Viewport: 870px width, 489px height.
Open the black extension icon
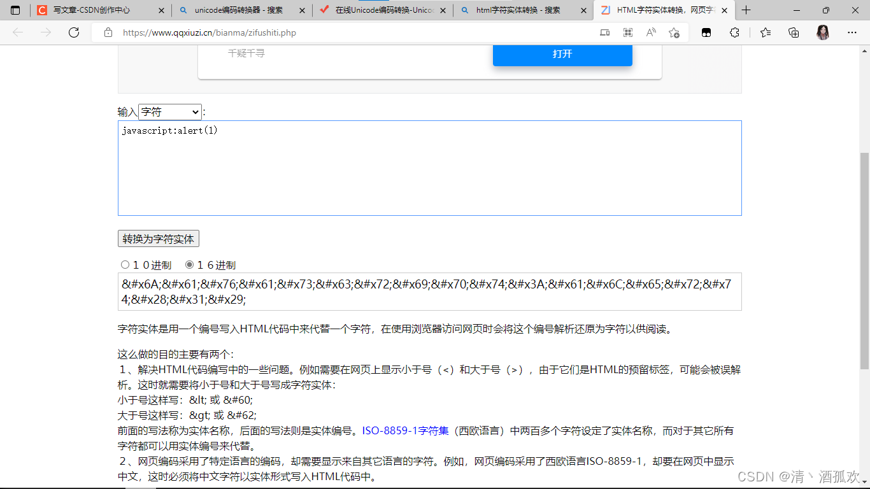tap(706, 32)
